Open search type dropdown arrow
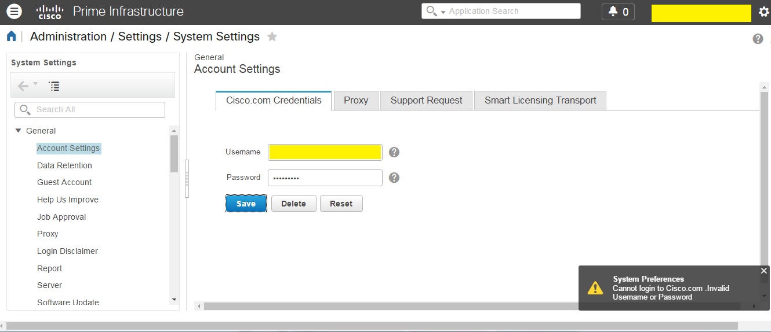 443,12
